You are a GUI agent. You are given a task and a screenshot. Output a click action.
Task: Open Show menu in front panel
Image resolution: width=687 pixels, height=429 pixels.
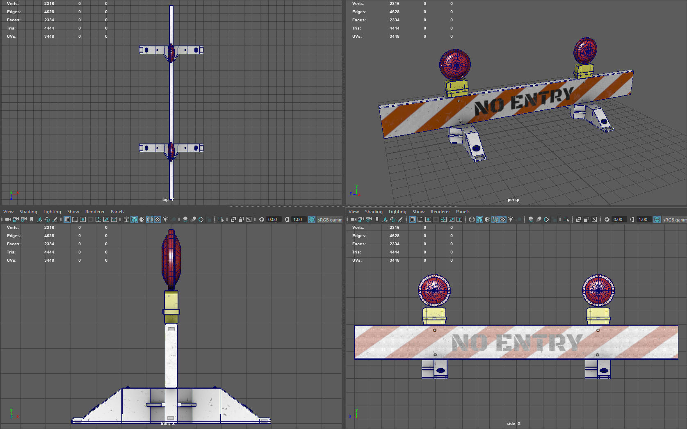click(x=73, y=212)
